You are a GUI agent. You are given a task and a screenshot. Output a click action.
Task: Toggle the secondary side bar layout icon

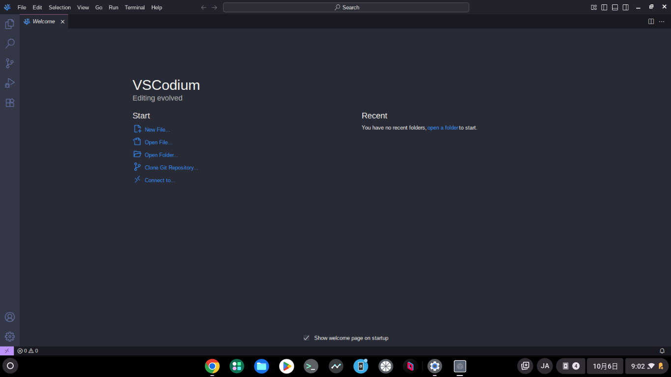click(625, 7)
